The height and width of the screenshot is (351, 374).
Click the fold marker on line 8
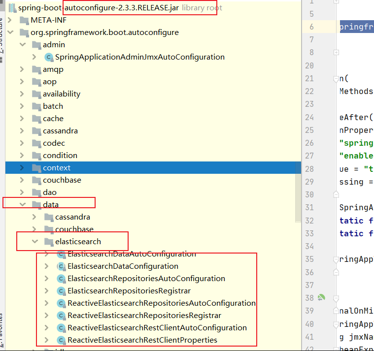tap(337, 52)
